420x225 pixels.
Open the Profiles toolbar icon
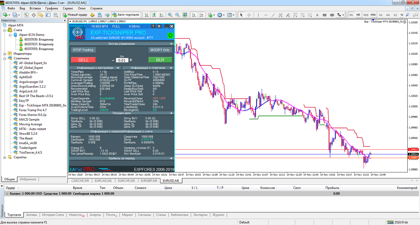click(x=15, y=15)
